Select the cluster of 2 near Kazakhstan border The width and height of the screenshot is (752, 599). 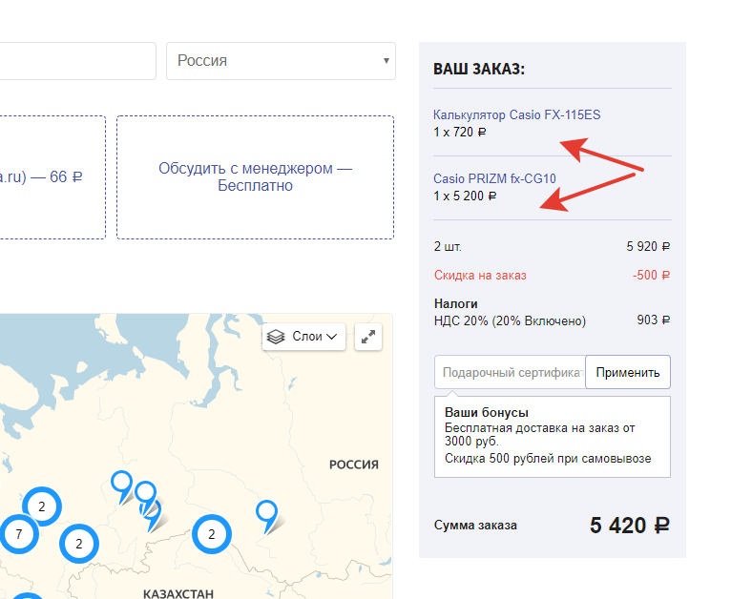212,534
